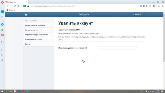
Task: Open the Opera main menu logo
Action: click(x=2, y=2)
